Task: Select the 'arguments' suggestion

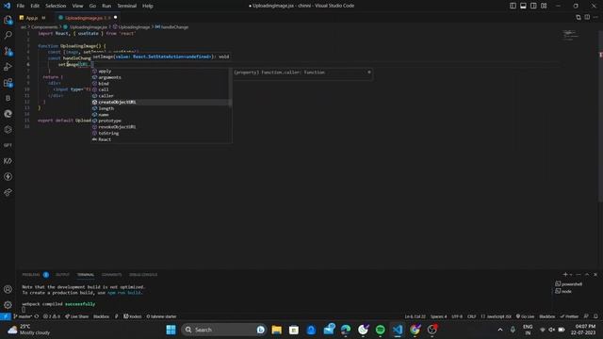Action: pyautogui.click(x=161, y=77)
